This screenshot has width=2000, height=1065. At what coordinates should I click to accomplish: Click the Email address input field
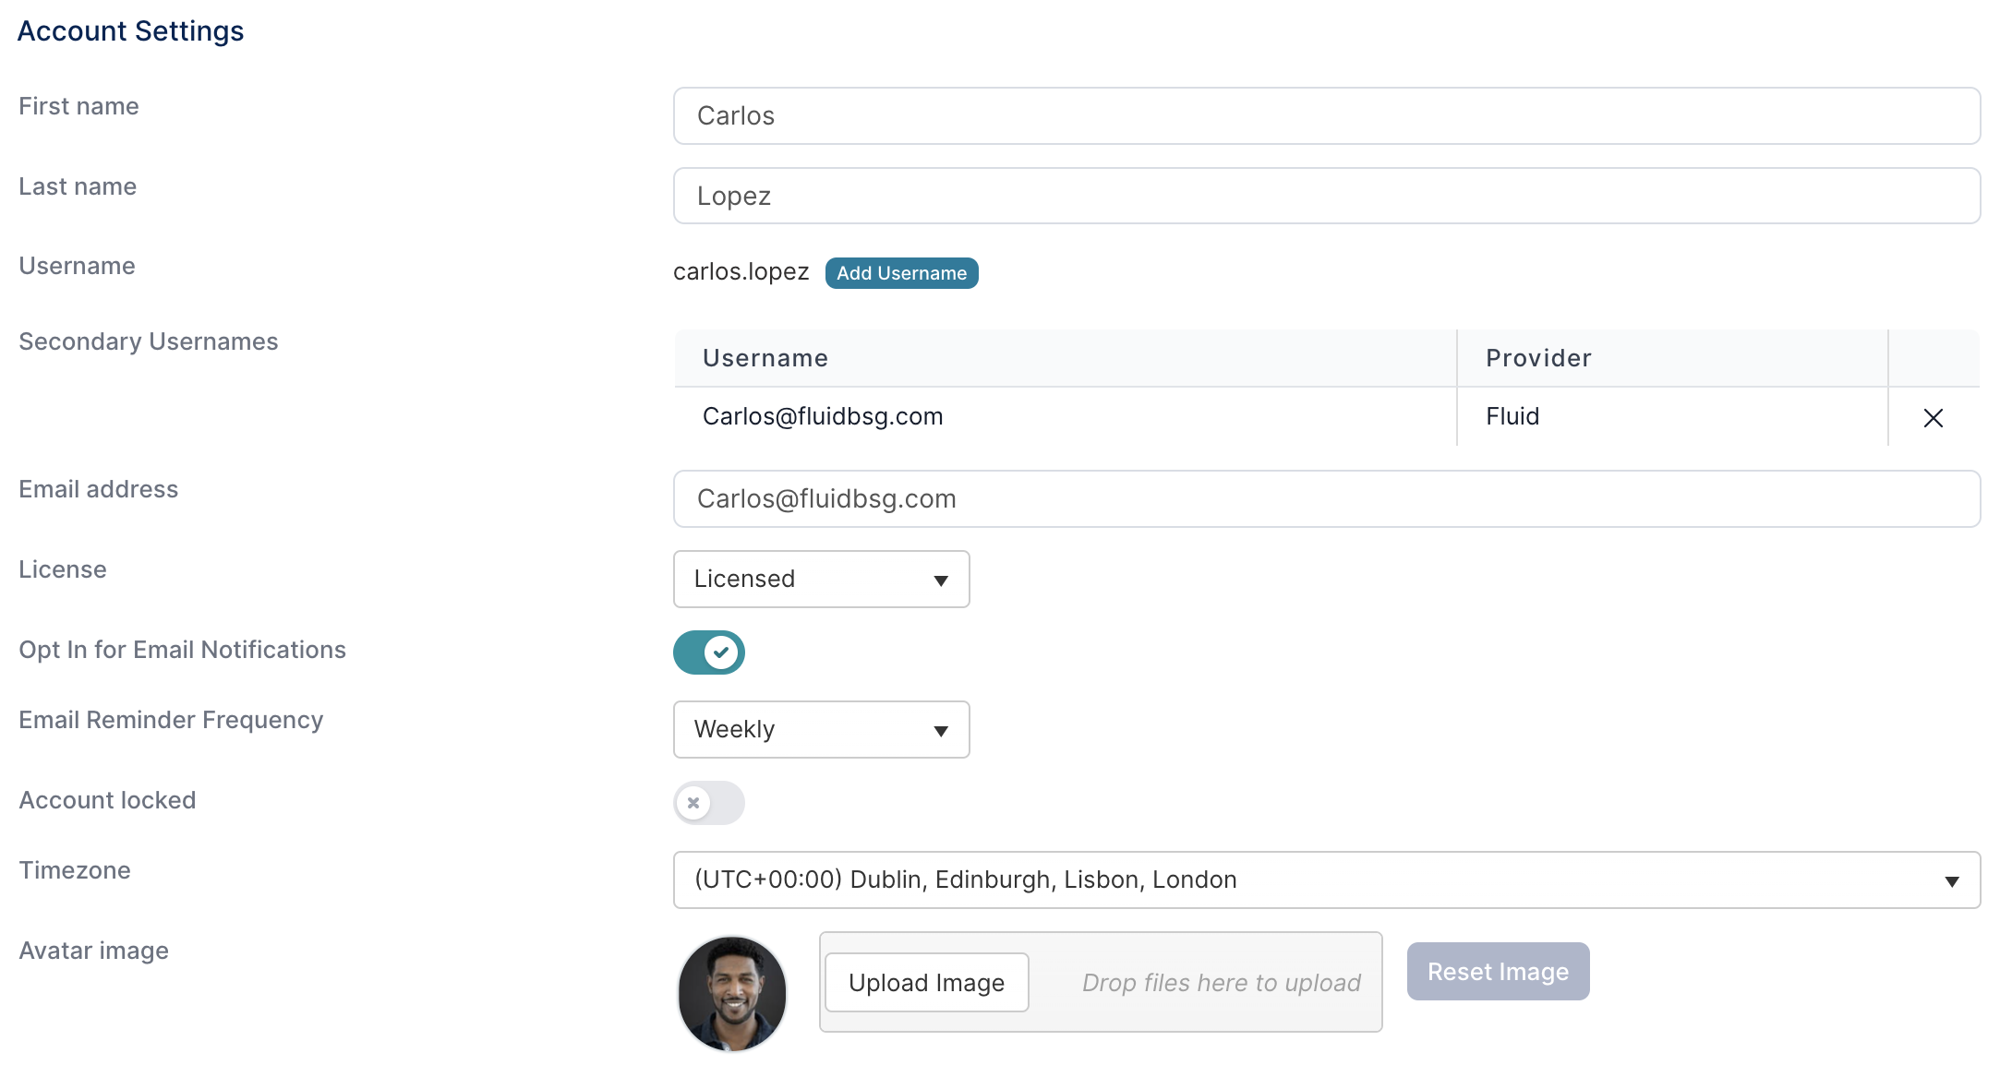coord(1326,499)
